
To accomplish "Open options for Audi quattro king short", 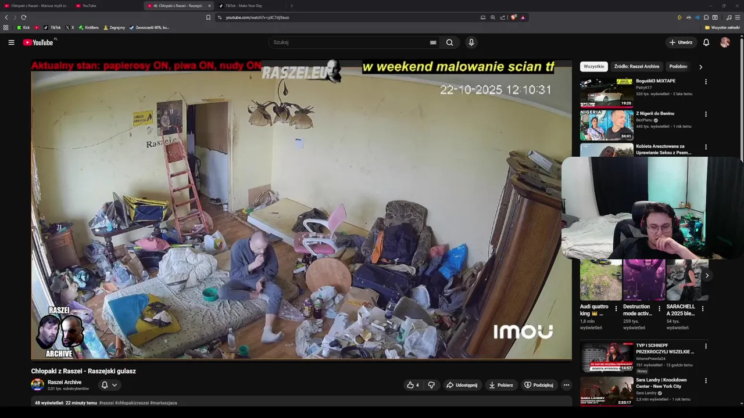I will [x=616, y=308].
